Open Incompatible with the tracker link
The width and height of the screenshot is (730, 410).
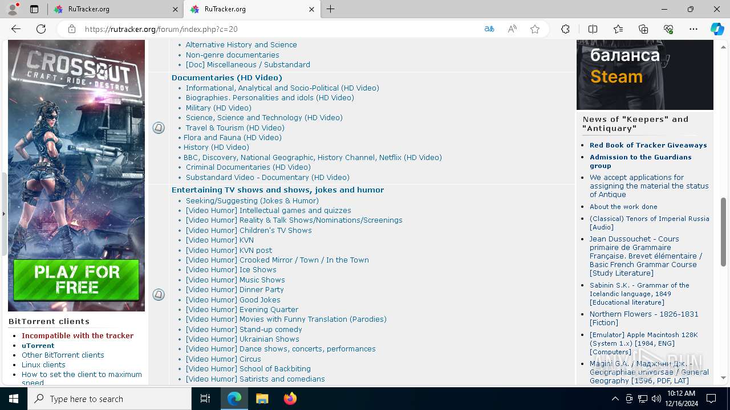[x=78, y=335]
